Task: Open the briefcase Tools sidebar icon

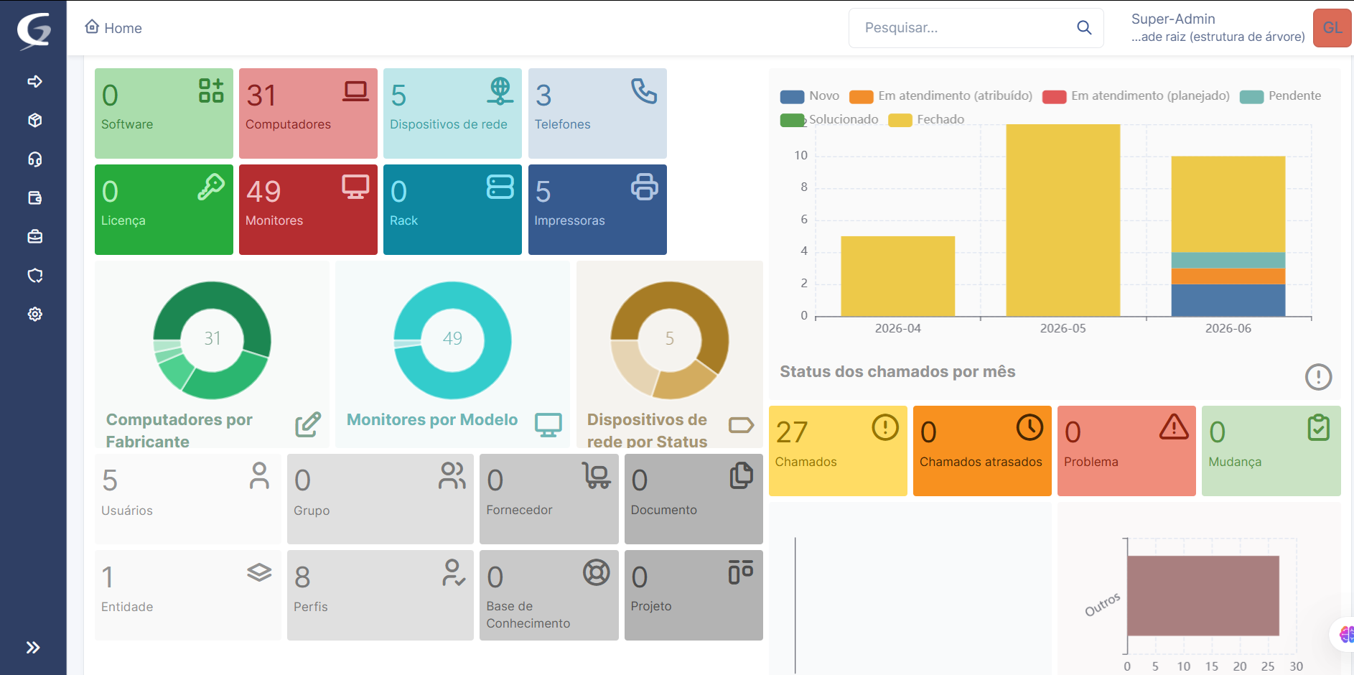Action: [34, 236]
